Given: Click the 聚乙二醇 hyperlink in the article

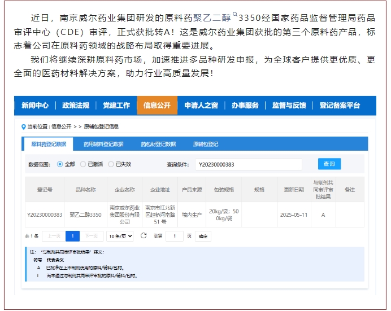Looking at the screenshot, I should point(212,18).
